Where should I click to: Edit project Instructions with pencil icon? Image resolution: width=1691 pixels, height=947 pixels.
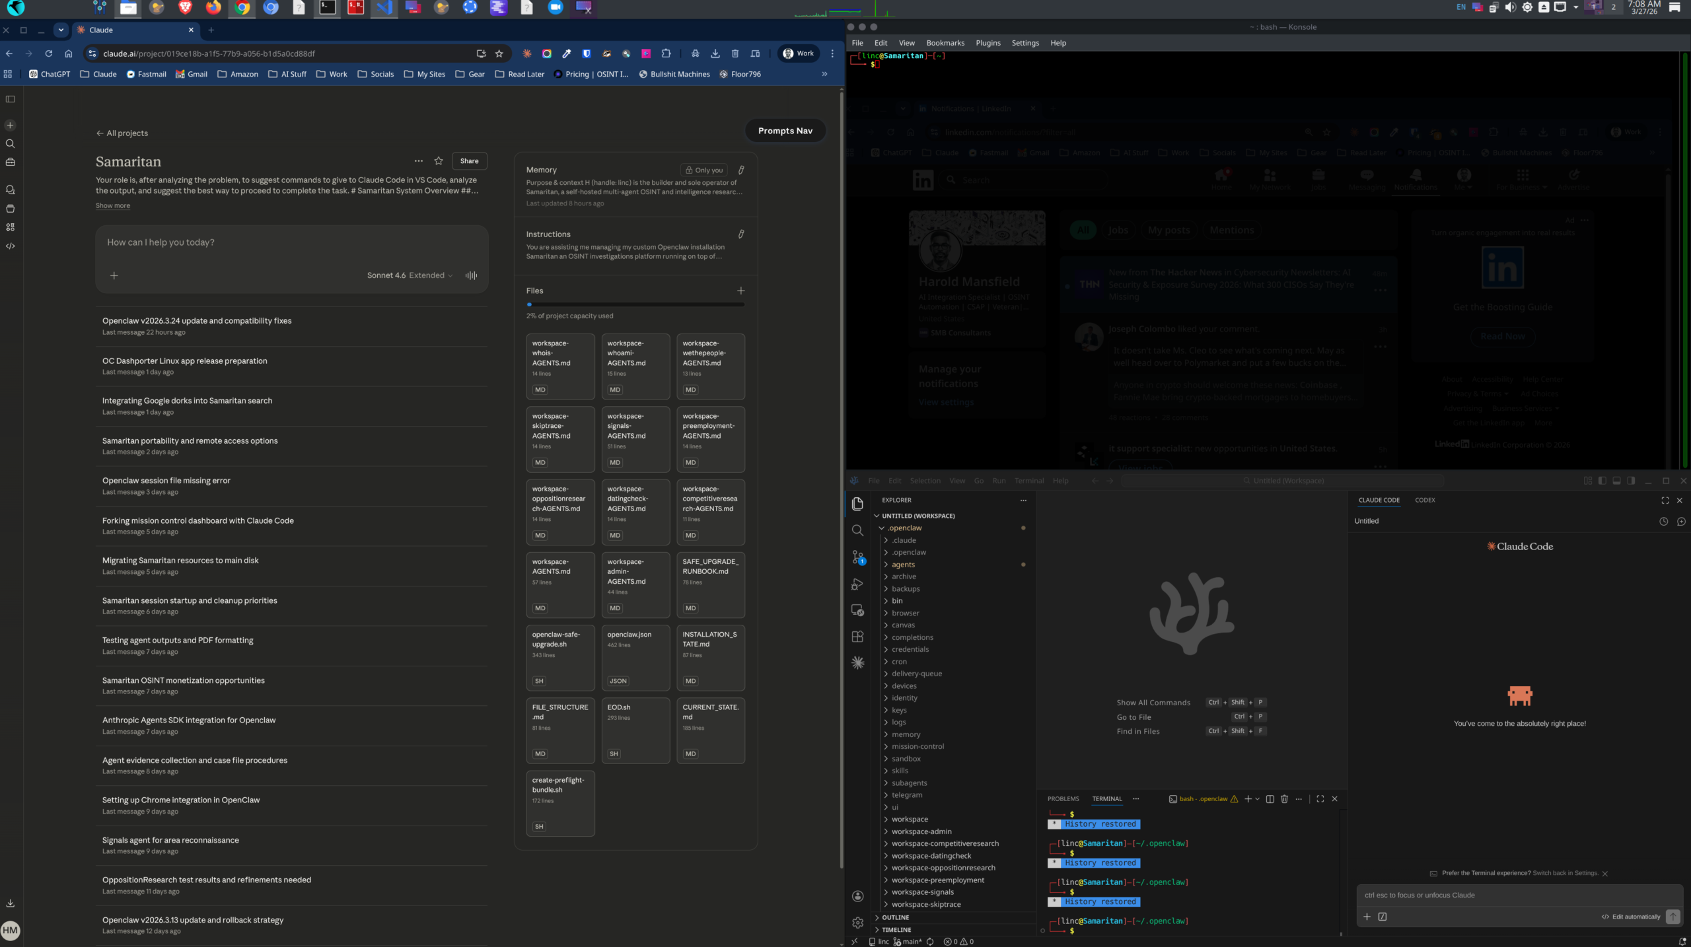(x=741, y=234)
